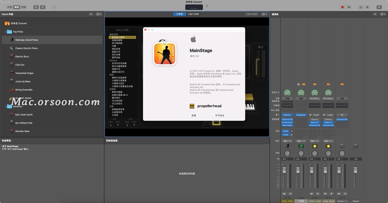Image resolution: width=388 pixels, height=203 pixels.
Task: Click the master mute speaker icon
Action: pyautogui.click(x=367, y=7)
